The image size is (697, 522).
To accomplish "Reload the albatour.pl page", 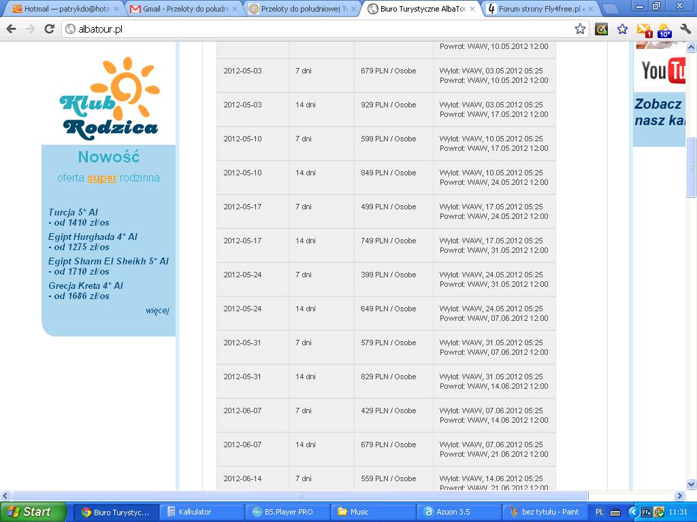I will [49, 29].
